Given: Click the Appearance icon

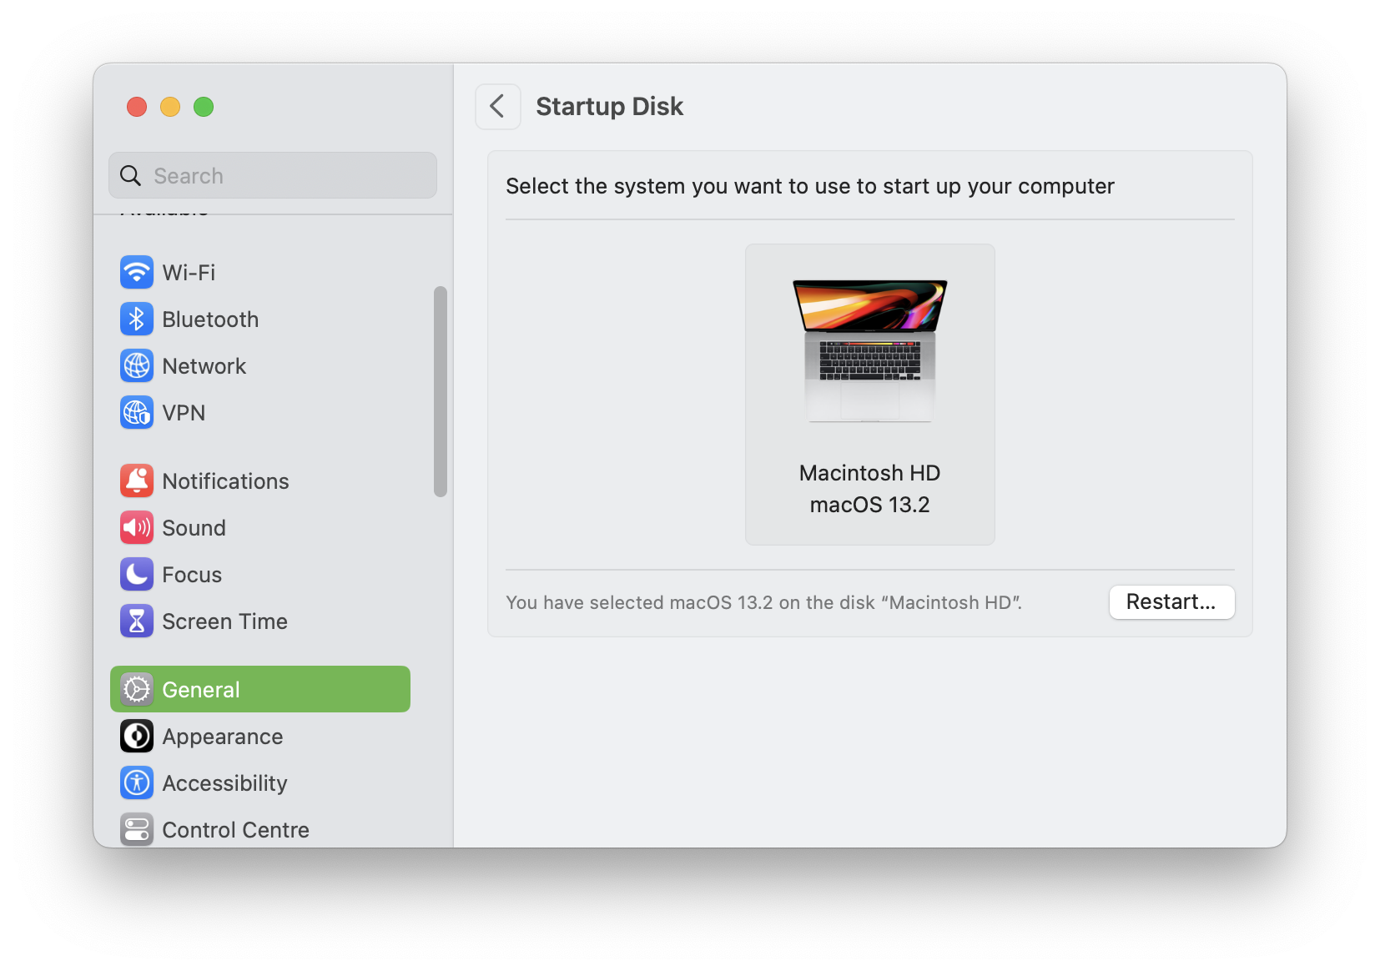Looking at the screenshot, I should click(x=136, y=736).
